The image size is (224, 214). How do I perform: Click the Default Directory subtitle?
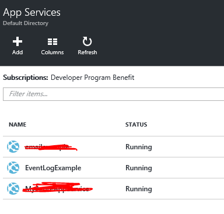[26, 23]
